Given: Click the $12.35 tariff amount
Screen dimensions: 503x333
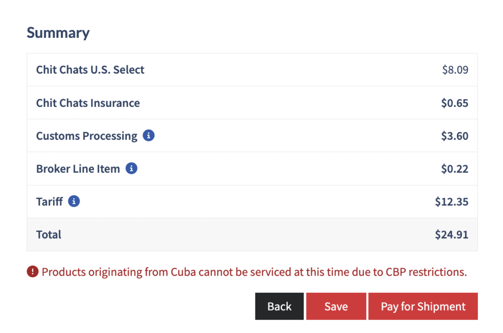Looking at the screenshot, I should [x=451, y=202].
